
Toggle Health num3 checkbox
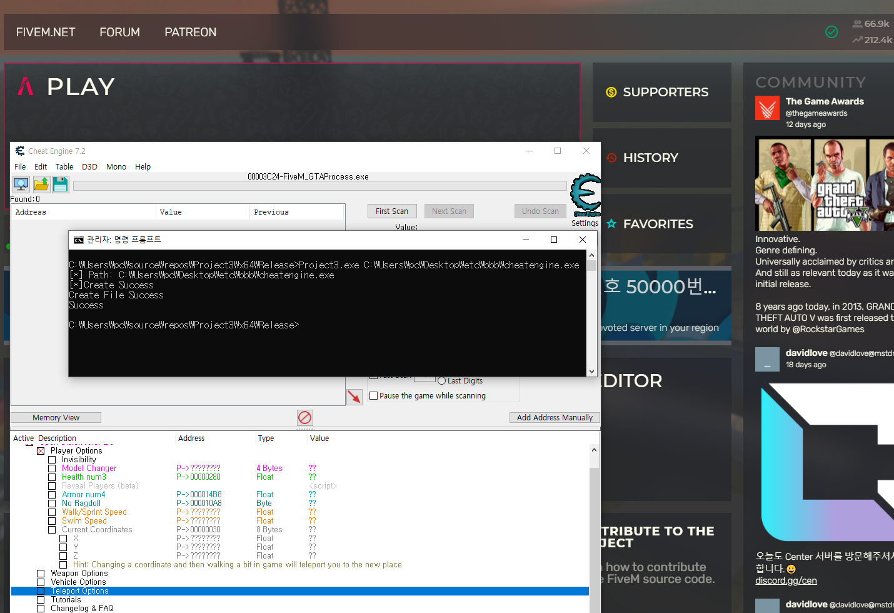[52, 477]
